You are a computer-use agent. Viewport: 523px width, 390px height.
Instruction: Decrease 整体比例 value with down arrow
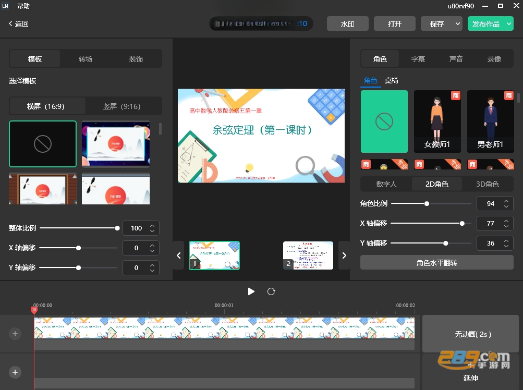tap(152, 231)
